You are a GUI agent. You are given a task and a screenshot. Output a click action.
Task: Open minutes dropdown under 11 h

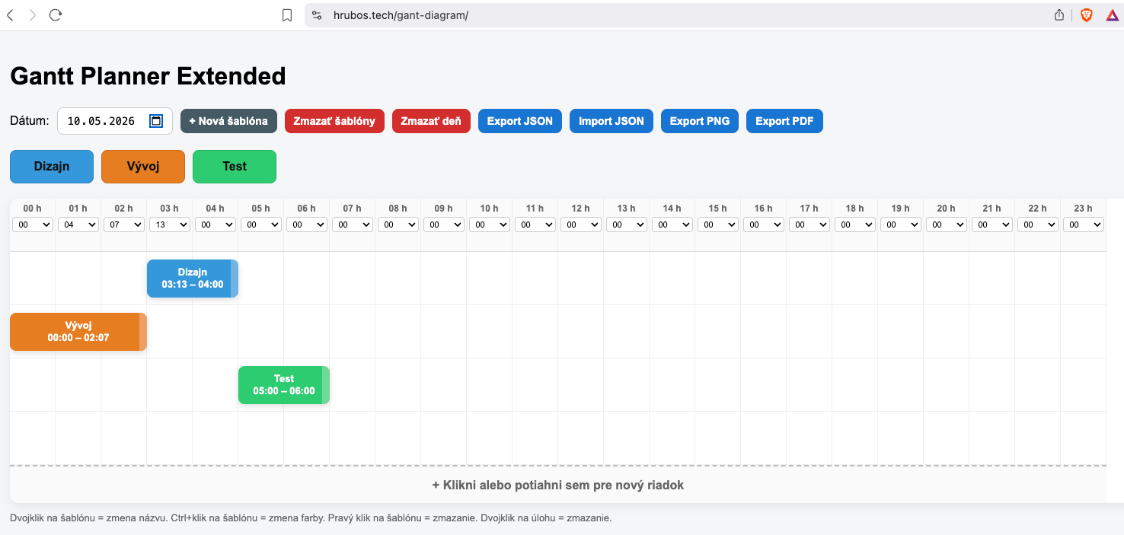(x=535, y=225)
